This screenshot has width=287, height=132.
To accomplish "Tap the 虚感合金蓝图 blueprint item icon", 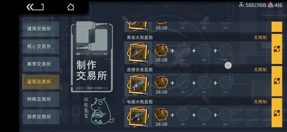I will click(138, 85).
